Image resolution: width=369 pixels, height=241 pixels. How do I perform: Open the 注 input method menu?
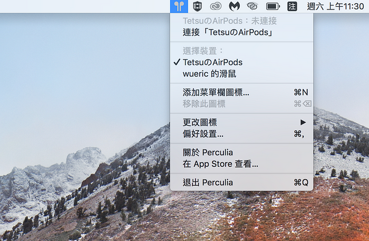pyautogui.click(x=292, y=6)
